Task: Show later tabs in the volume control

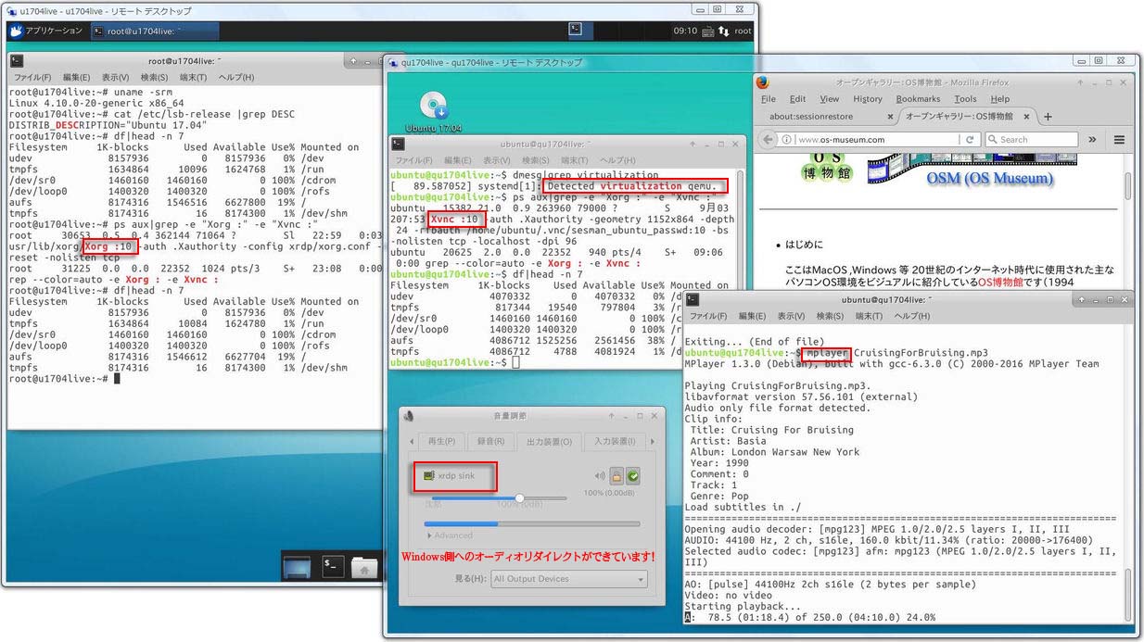Action: click(x=652, y=441)
